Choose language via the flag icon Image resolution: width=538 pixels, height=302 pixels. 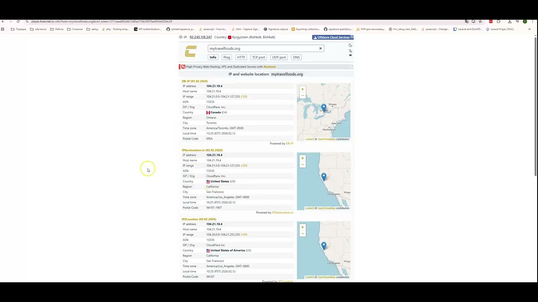coord(350,55)
